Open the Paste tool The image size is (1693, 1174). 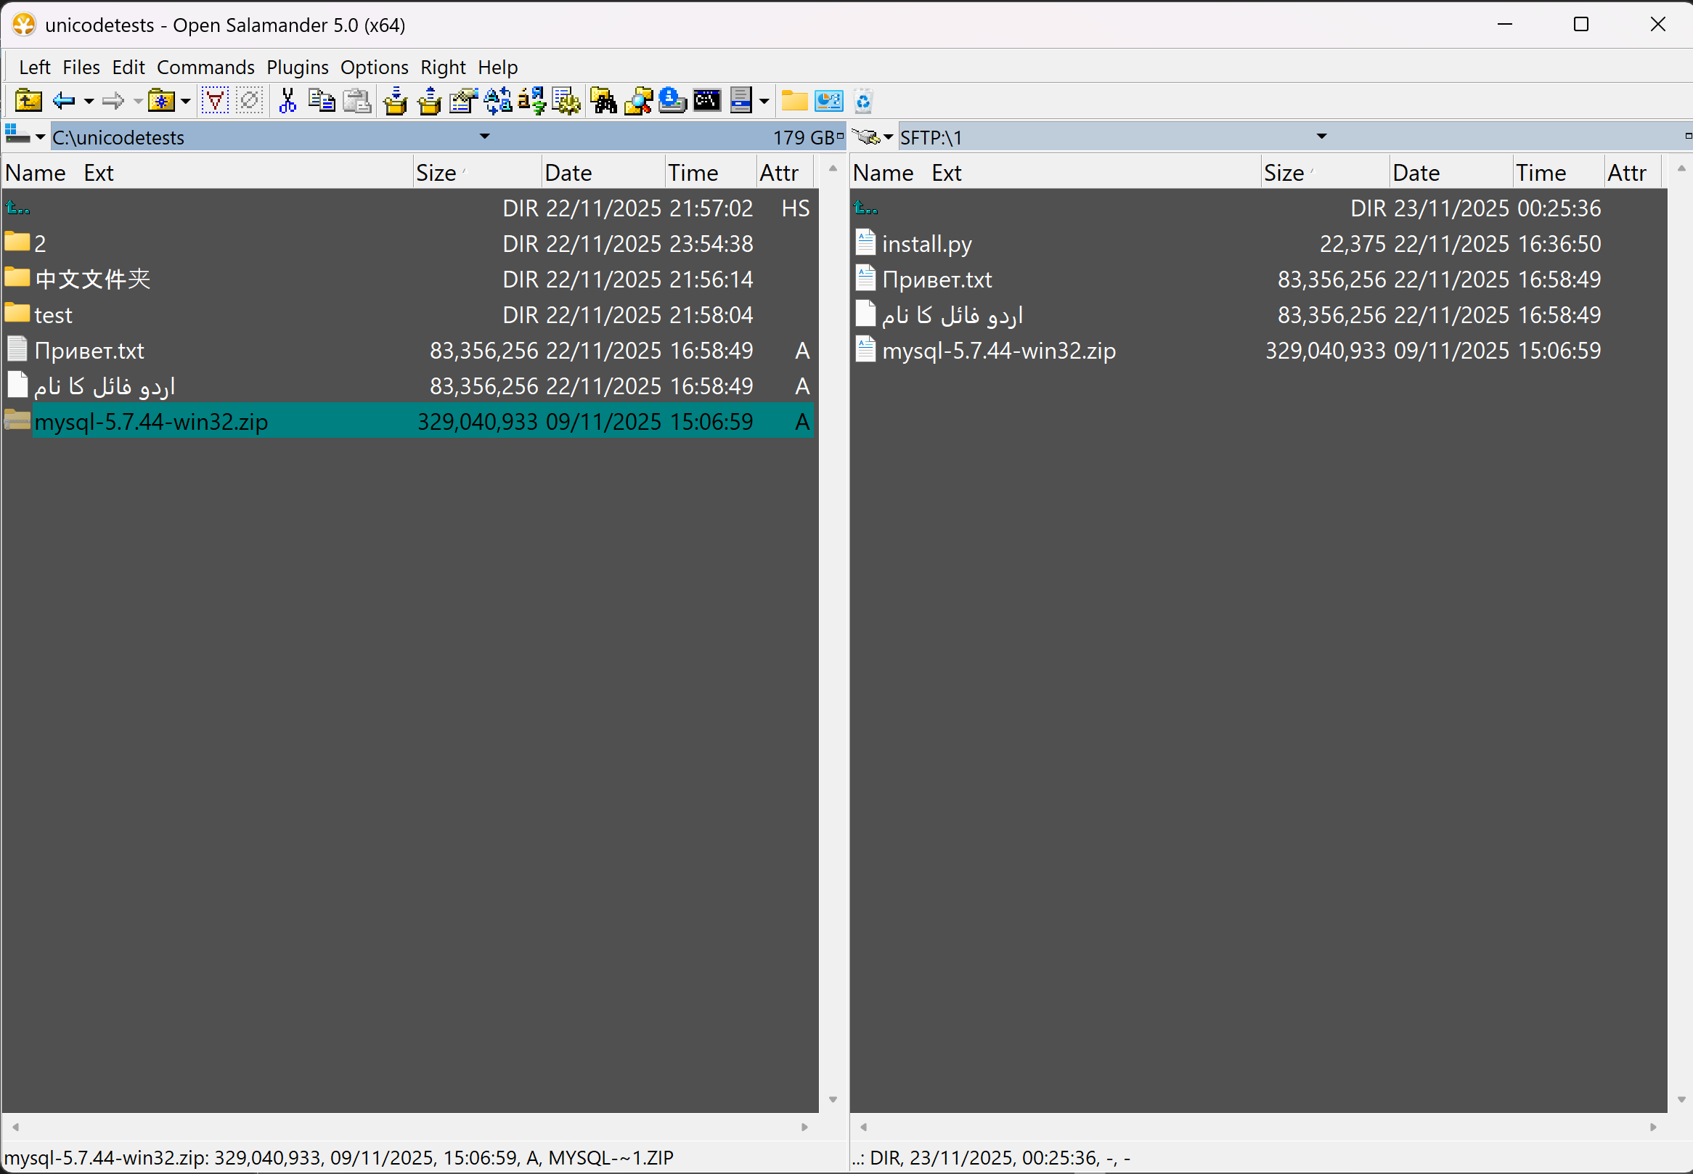click(356, 101)
